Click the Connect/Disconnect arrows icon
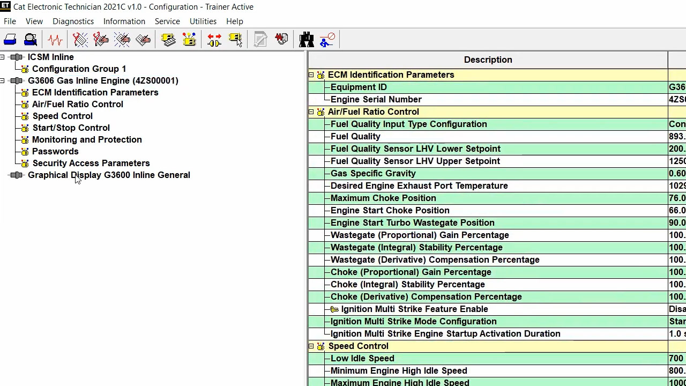The width and height of the screenshot is (686, 386). [214, 40]
